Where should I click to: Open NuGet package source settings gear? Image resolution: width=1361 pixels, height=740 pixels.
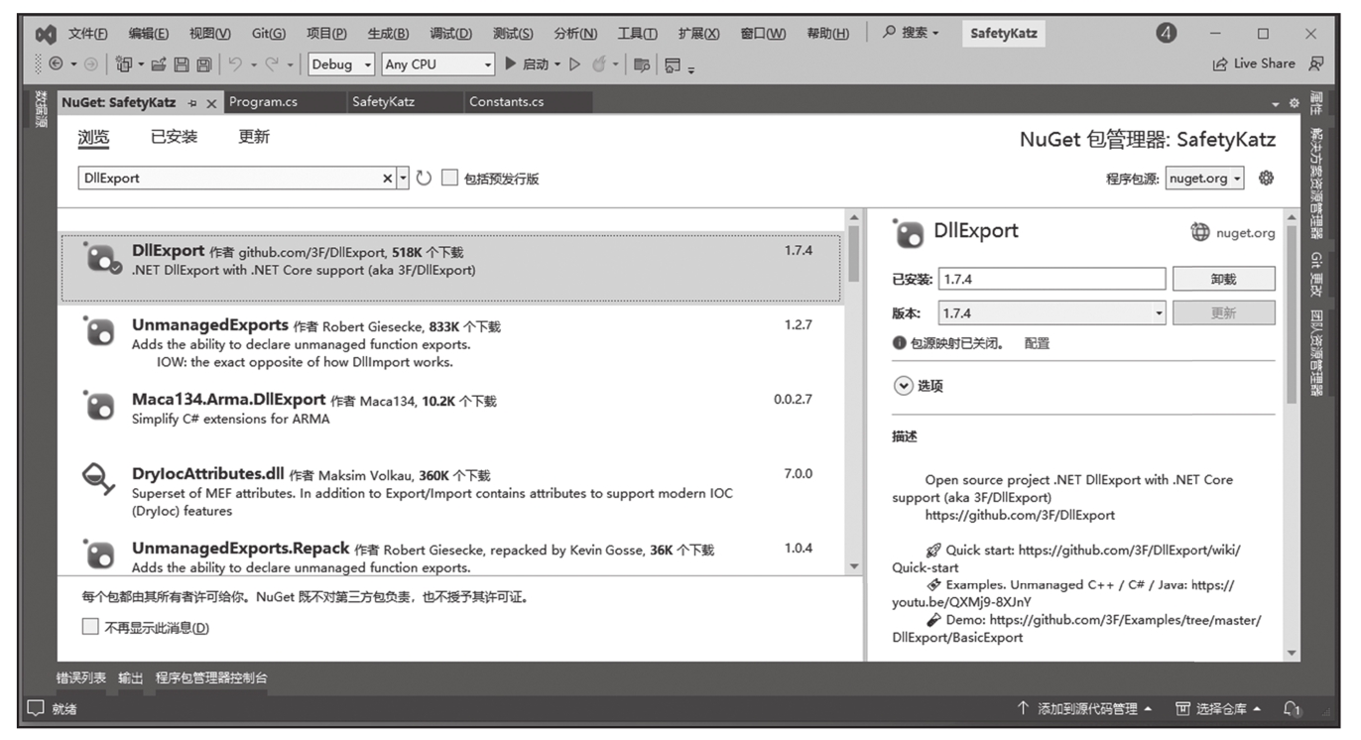click(1265, 179)
